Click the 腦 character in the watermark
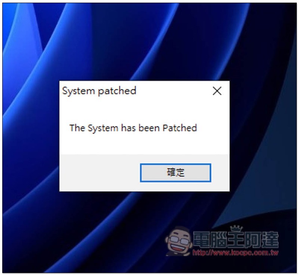 click(x=219, y=239)
